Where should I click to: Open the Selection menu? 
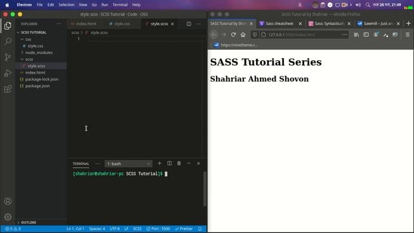pyautogui.click(x=66, y=5)
